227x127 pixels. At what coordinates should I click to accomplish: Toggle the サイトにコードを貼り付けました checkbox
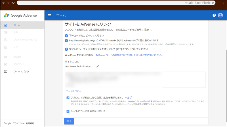(68, 111)
